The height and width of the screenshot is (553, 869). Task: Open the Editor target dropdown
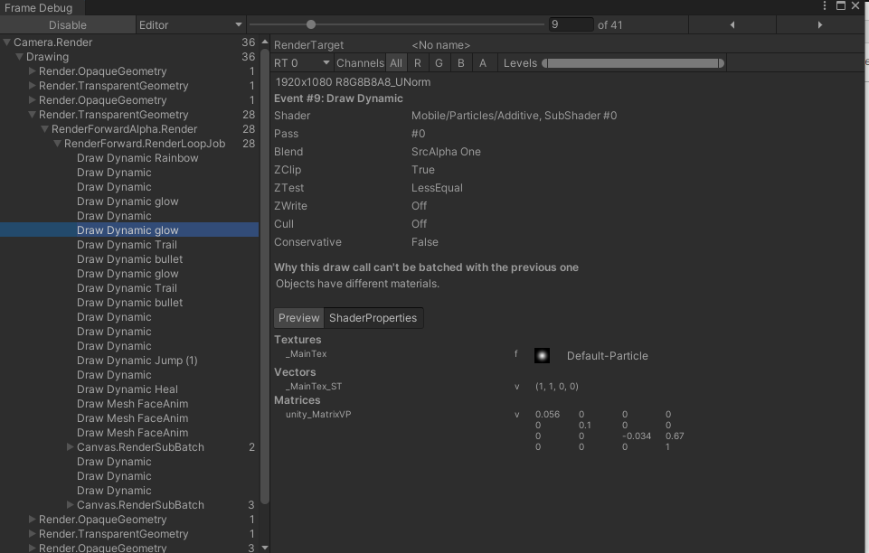coord(190,24)
